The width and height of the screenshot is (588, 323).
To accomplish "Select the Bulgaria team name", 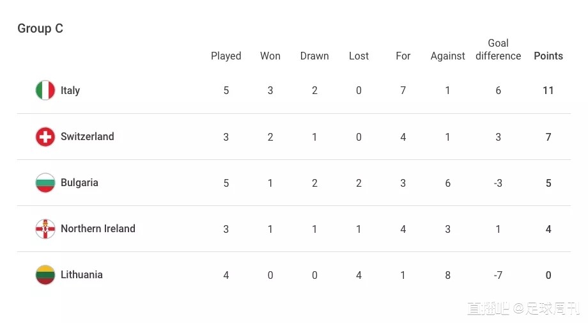I will [x=79, y=183].
